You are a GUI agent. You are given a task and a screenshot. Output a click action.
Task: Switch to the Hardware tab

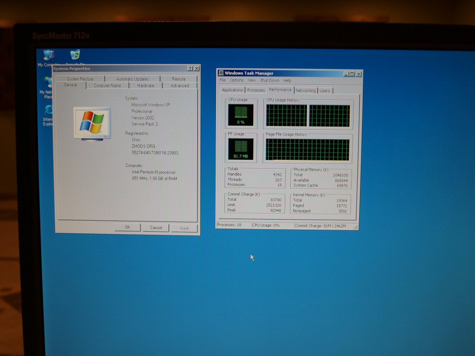146,86
